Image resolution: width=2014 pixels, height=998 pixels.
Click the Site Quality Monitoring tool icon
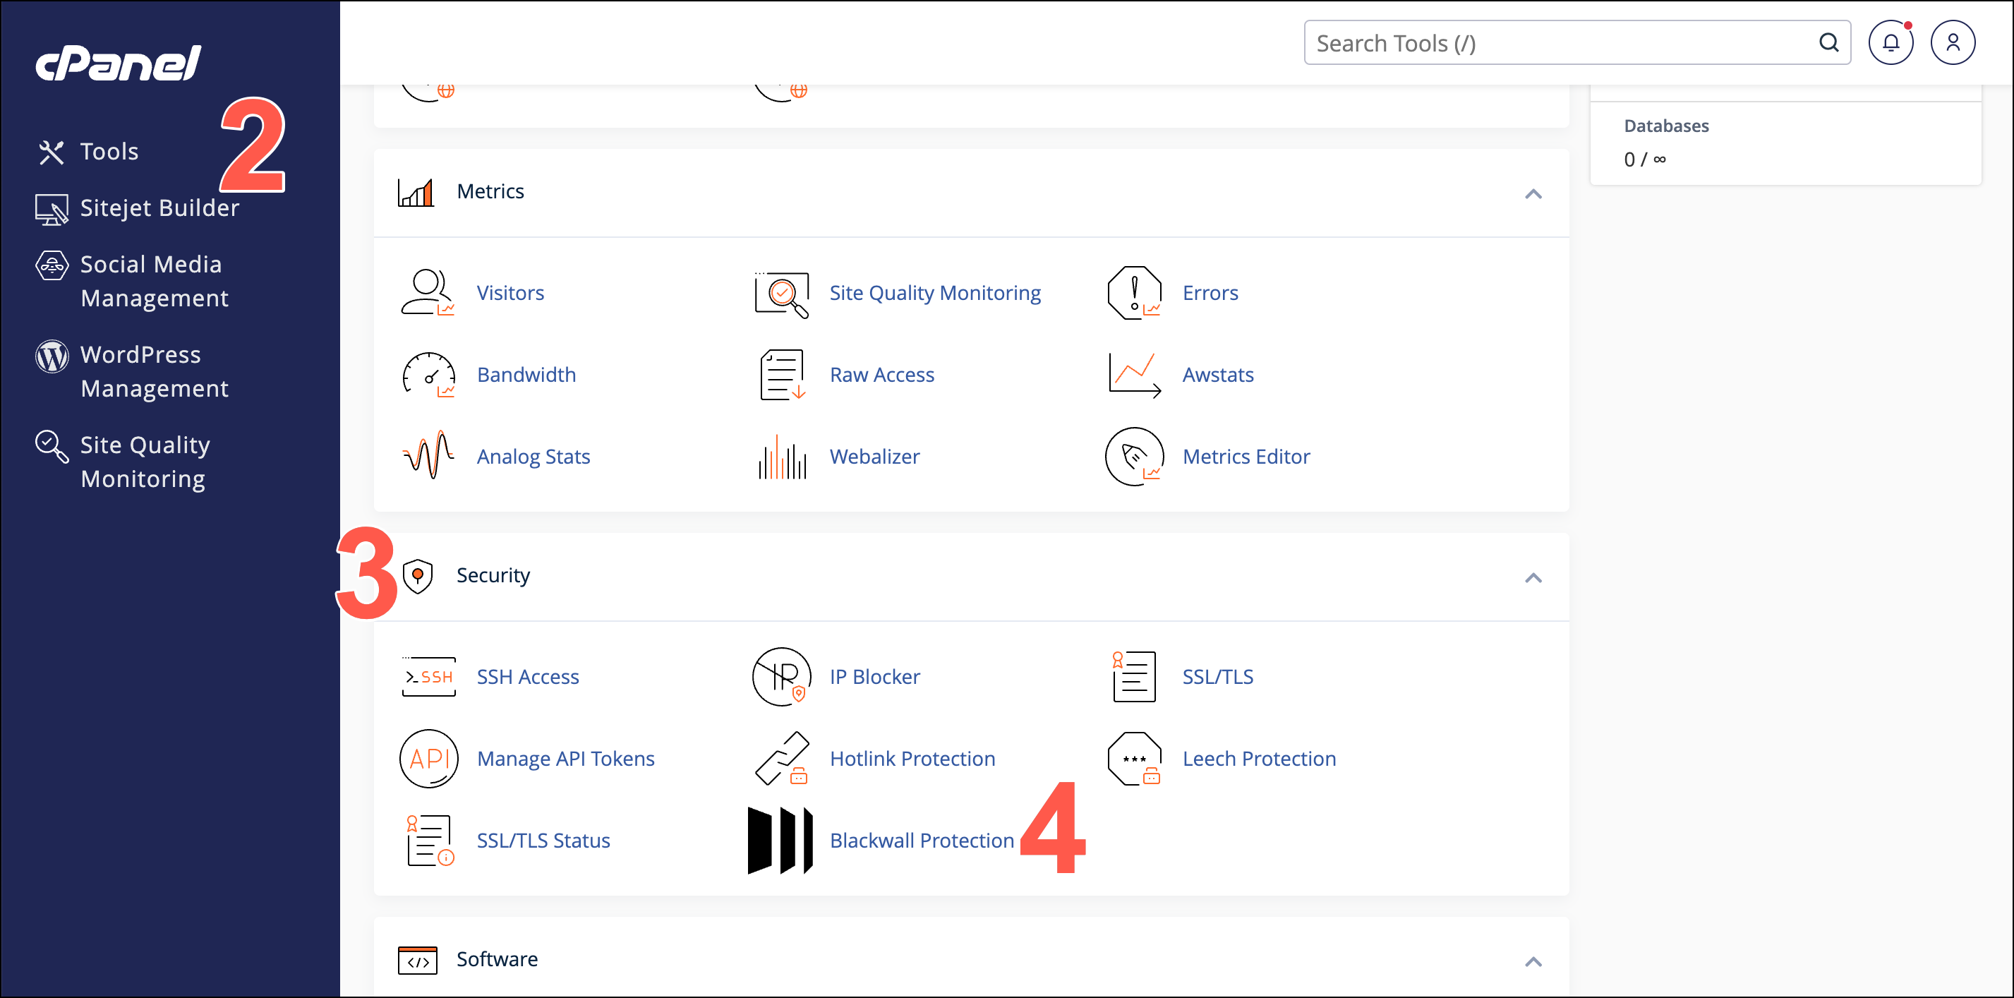point(781,294)
